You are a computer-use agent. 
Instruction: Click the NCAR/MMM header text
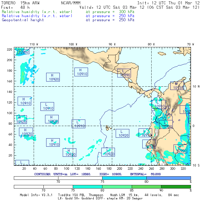pyautogui.click(x=70, y=3)
